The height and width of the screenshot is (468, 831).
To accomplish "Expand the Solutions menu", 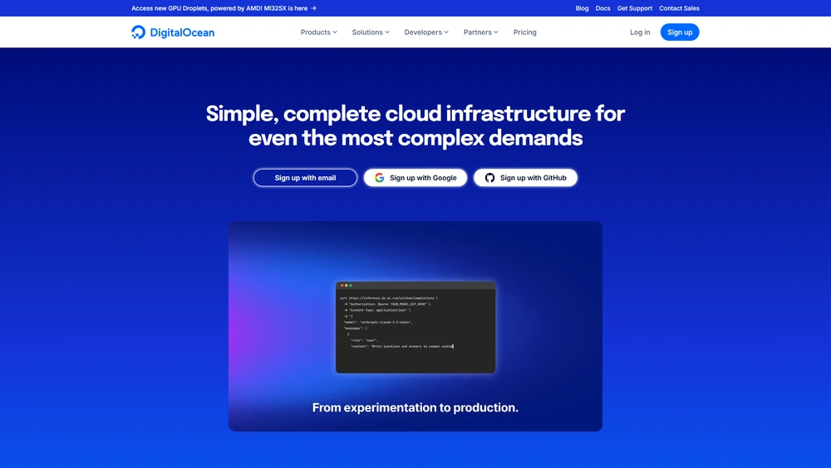I will tap(371, 32).
